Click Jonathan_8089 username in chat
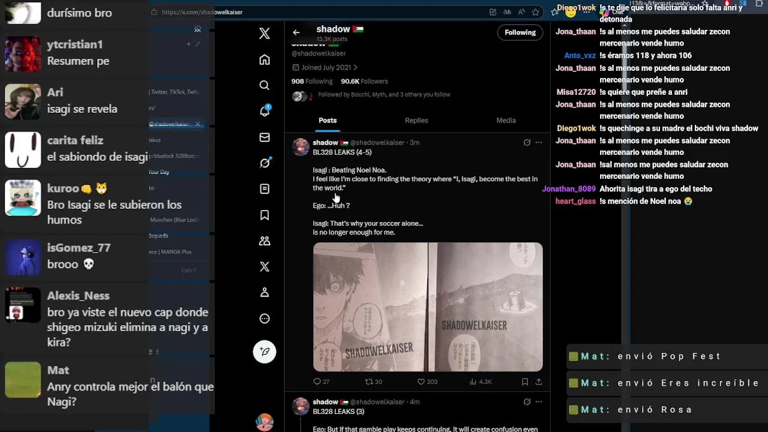This screenshot has height=432, width=768. pyautogui.click(x=569, y=189)
